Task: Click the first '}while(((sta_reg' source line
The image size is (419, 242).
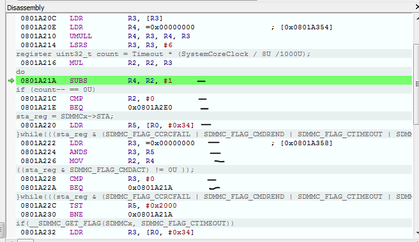Action: coord(214,134)
